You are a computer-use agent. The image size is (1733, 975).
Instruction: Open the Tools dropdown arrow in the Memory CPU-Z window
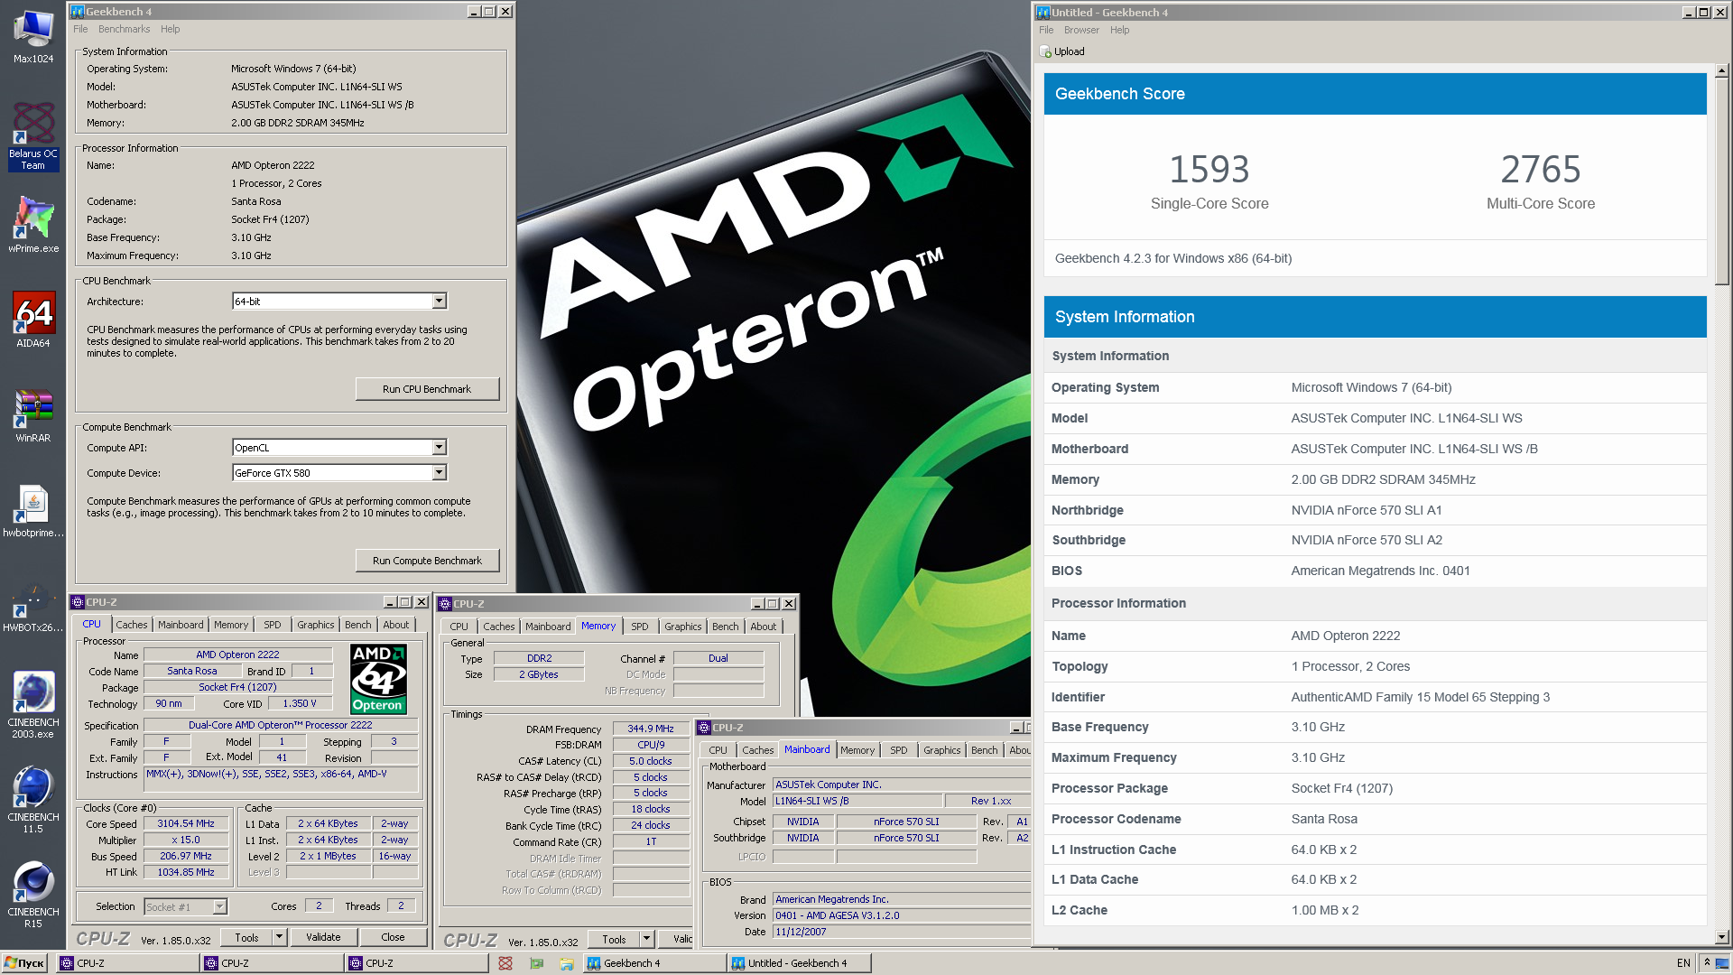(x=646, y=939)
